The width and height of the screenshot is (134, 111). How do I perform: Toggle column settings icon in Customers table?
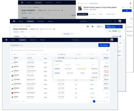pyautogui.click(x=107, y=50)
